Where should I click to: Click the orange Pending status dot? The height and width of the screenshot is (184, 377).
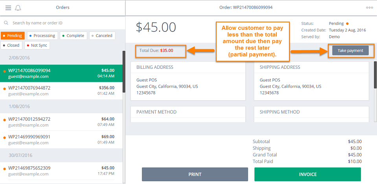[347, 24]
